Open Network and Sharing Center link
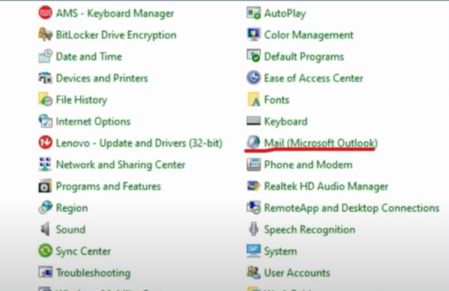 [121, 165]
